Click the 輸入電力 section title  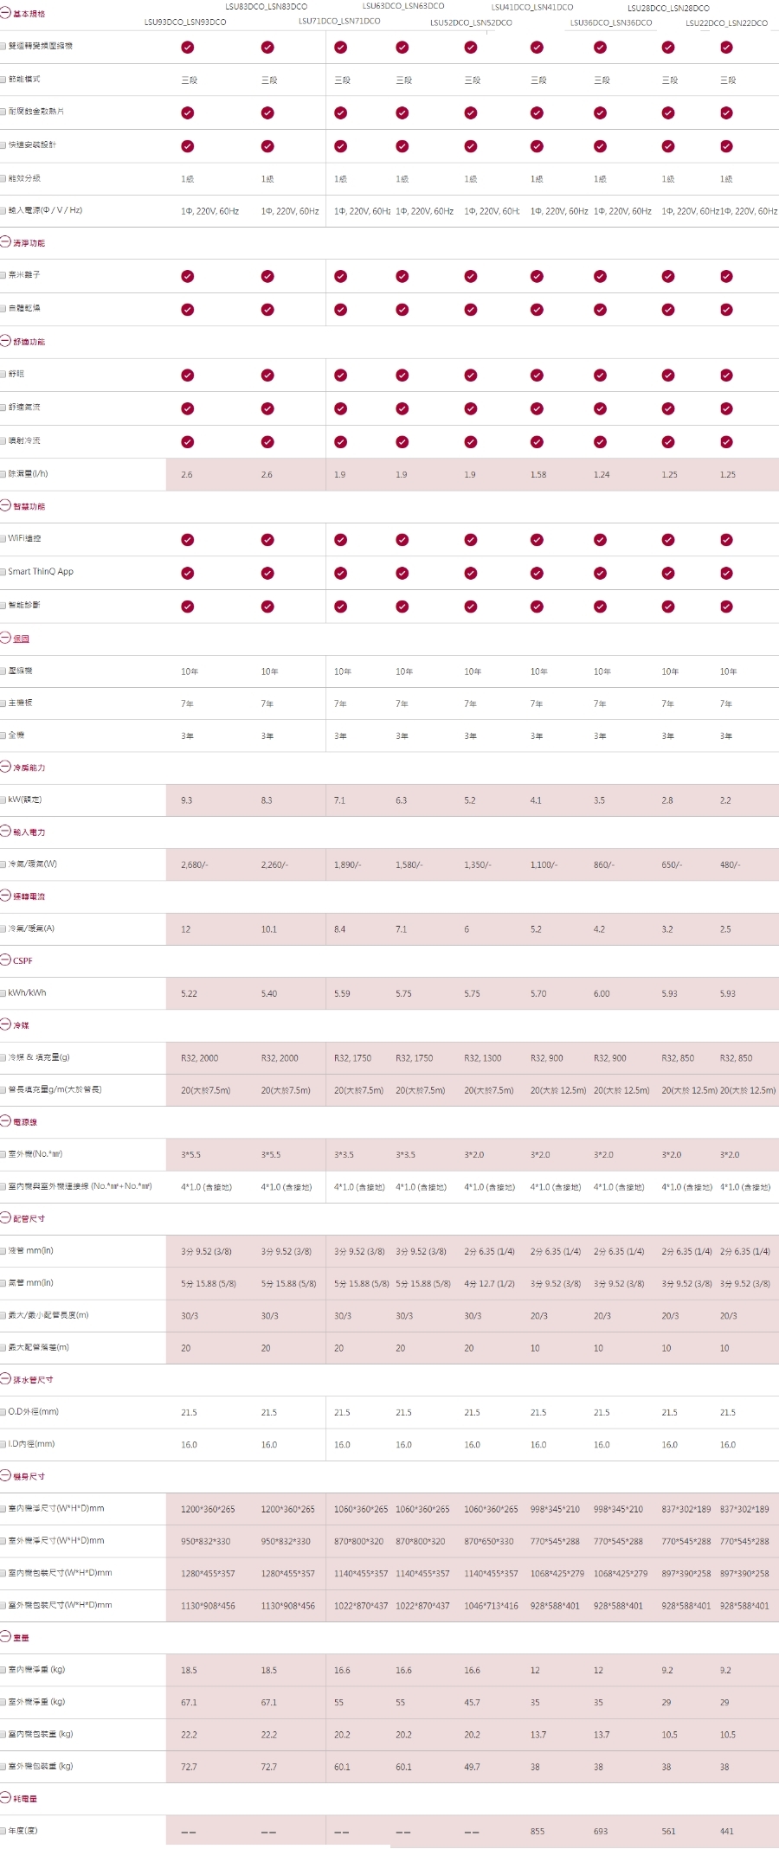click(x=29, y=832)
